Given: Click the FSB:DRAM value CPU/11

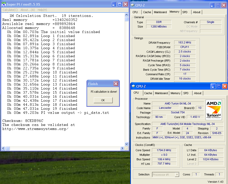Looking at the screenshot, I should (x=185, y=47).
